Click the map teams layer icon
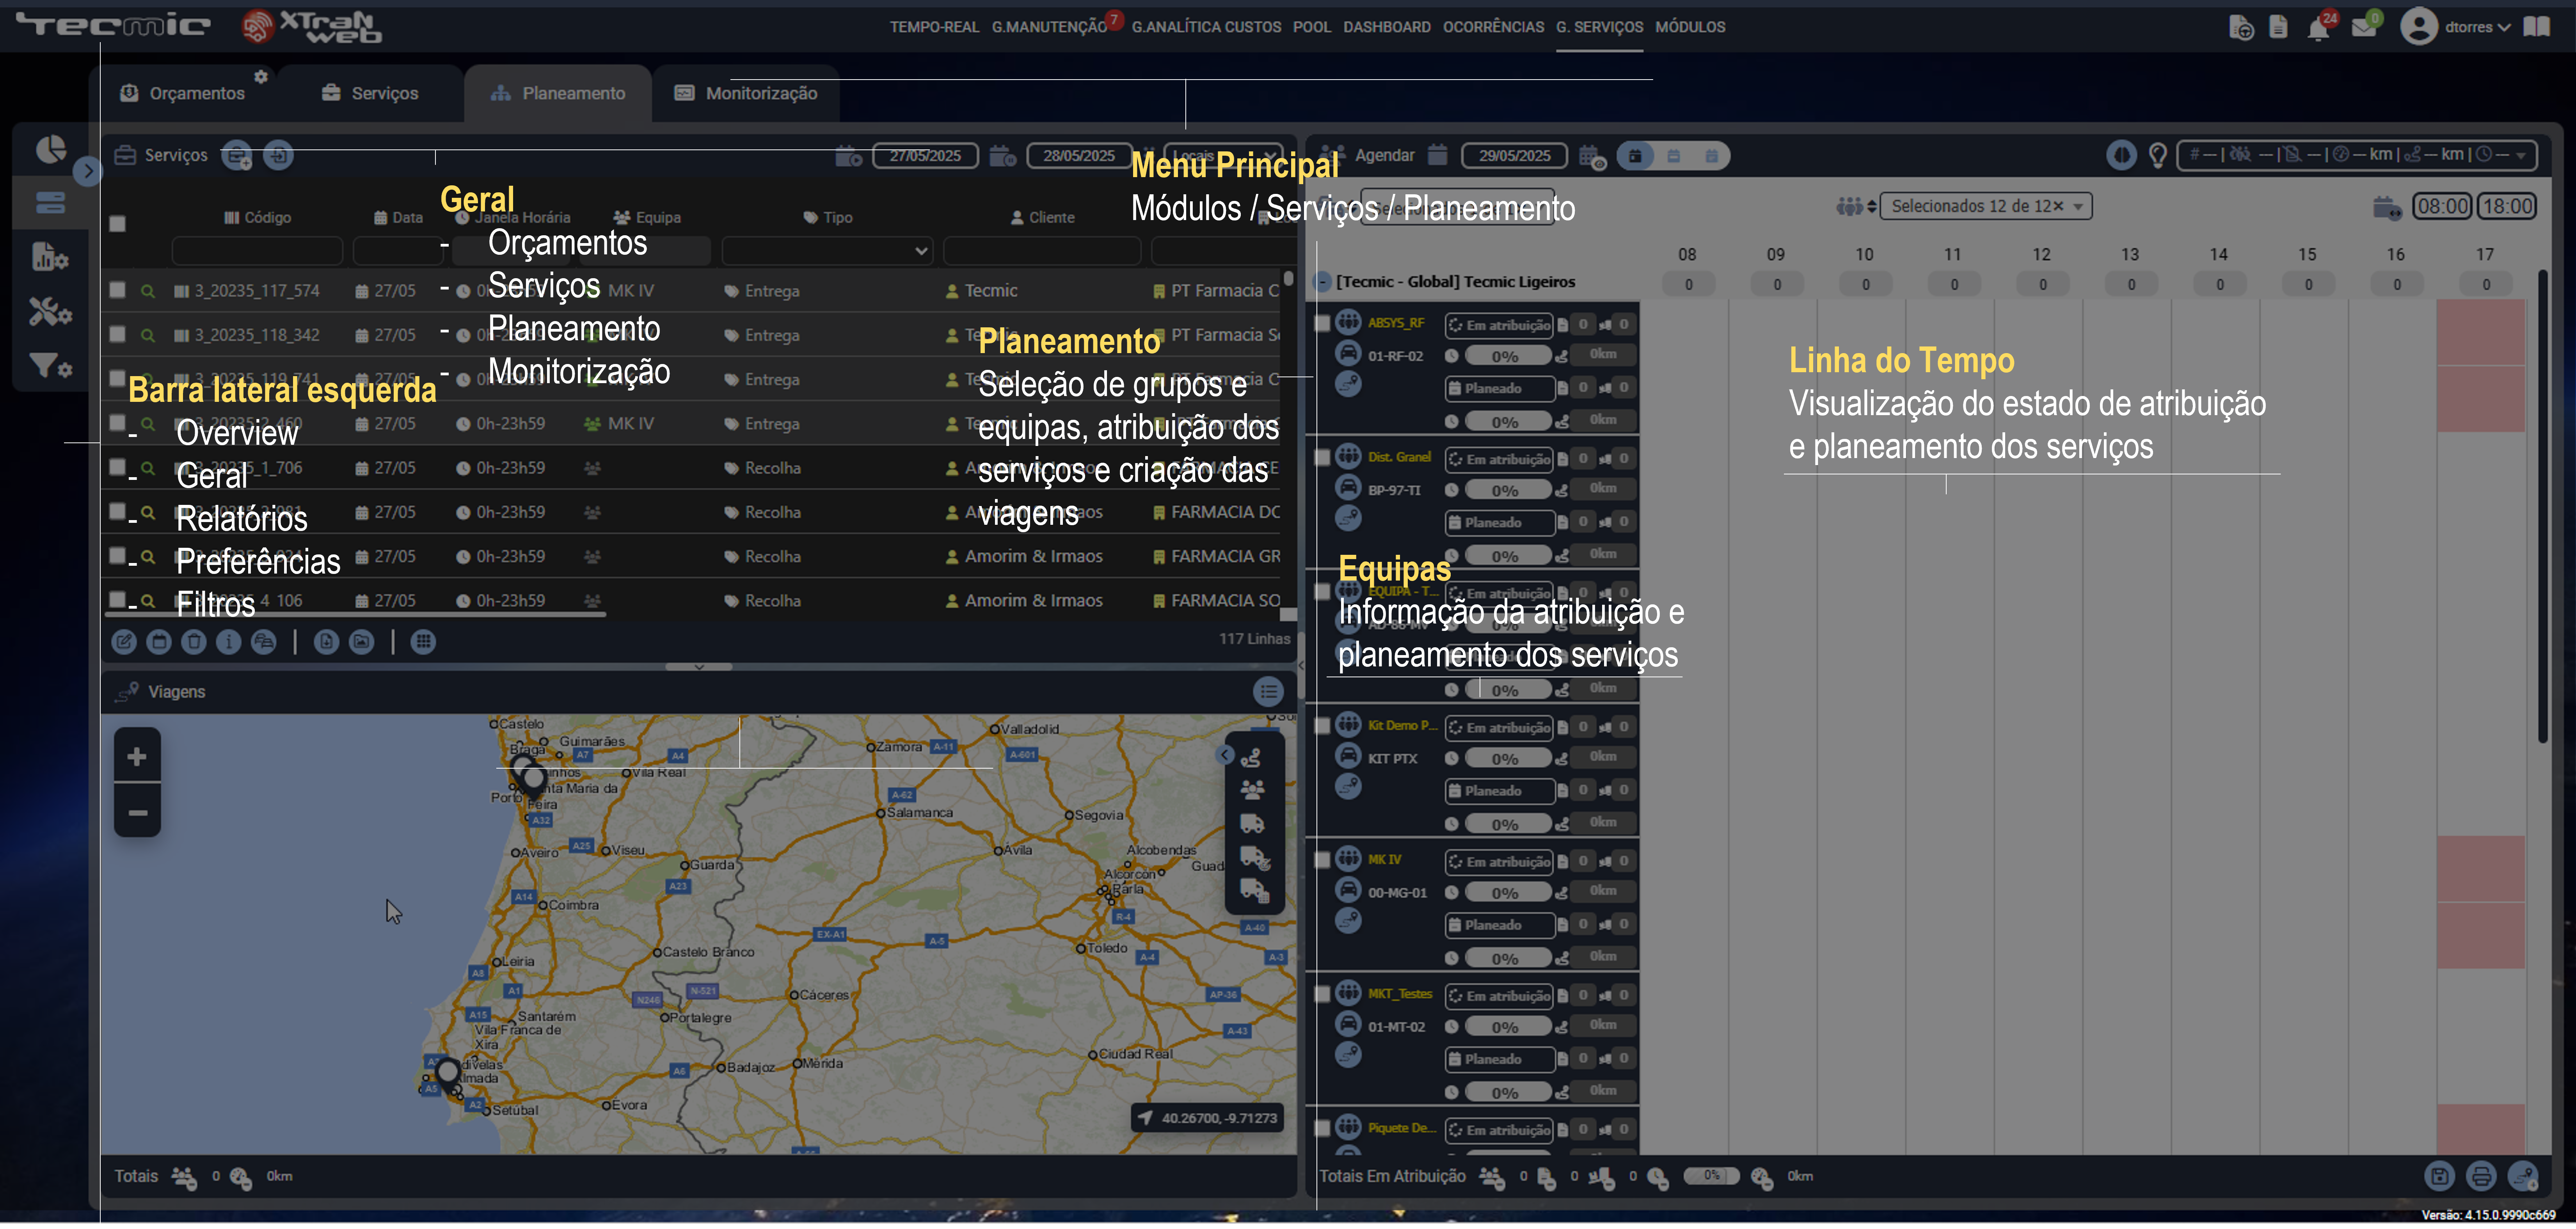This screenshot has height=1229, width=2576. click(1252, 791)
